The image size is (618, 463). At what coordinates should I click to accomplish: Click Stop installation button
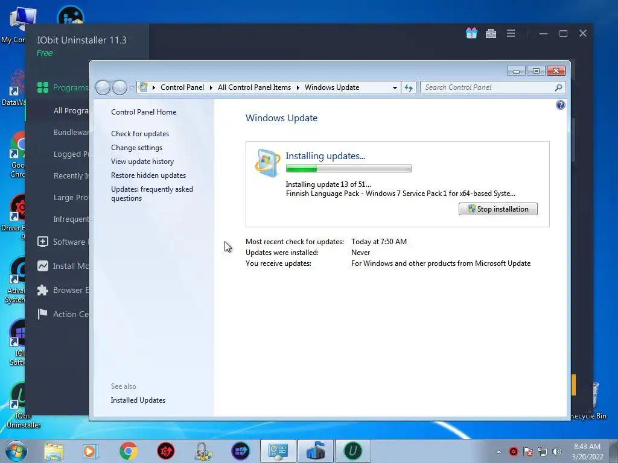498,209
